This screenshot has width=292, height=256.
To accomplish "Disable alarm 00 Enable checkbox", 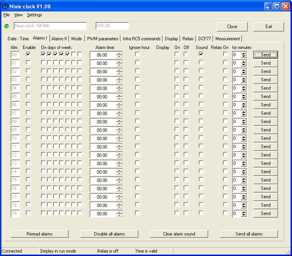I will [28, 54].
